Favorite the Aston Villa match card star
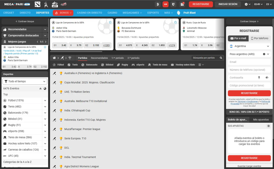 [110, 22]
